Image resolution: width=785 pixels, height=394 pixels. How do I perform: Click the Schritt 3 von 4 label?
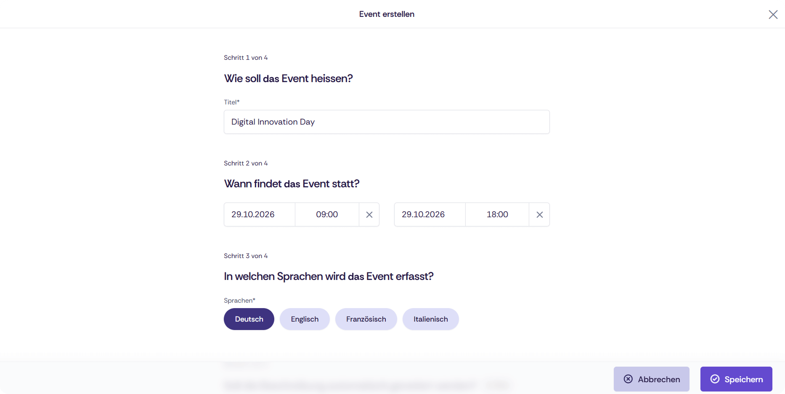point(246,256)
